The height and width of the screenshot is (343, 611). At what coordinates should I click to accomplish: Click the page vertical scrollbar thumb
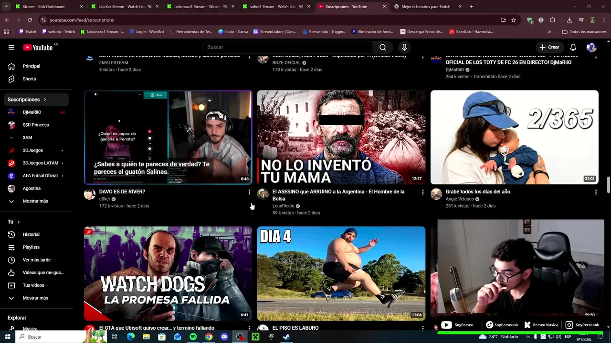coord(608,185)
